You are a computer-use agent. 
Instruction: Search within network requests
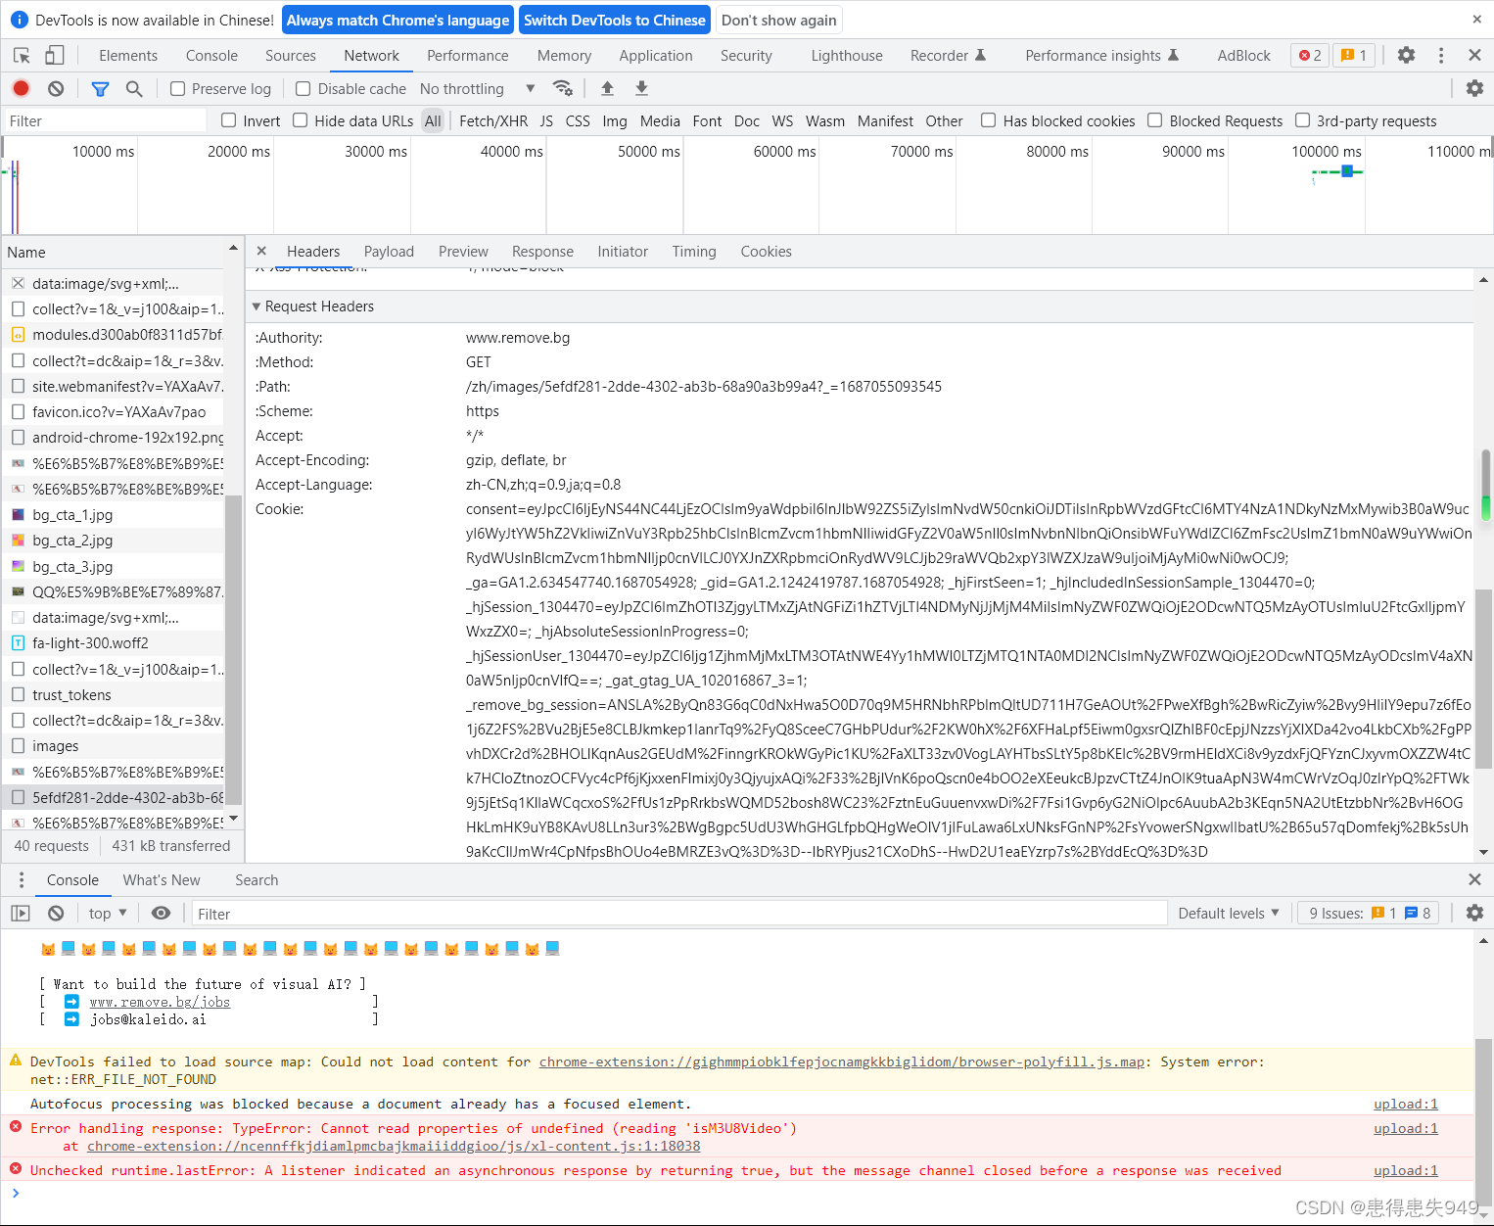click(134, 88)
